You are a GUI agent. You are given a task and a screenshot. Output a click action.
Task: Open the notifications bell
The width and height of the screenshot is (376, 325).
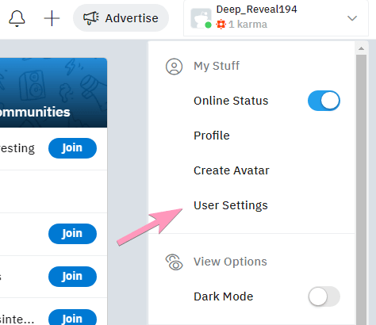[17, 18]
